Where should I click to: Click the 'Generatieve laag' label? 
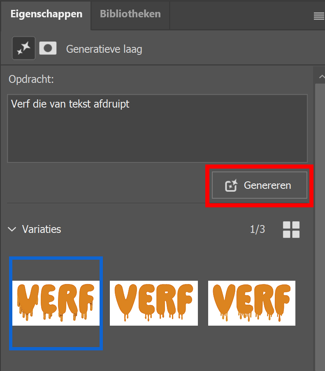[x=104, y=49]
